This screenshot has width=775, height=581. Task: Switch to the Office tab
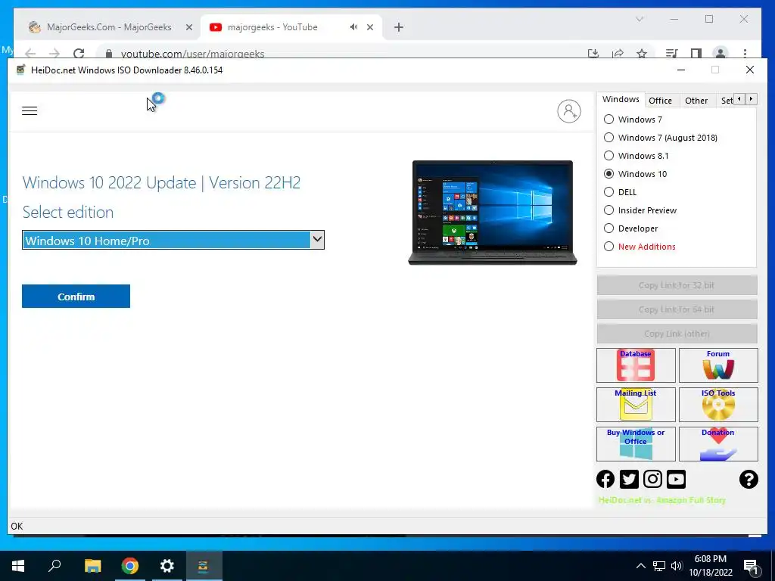660,101
